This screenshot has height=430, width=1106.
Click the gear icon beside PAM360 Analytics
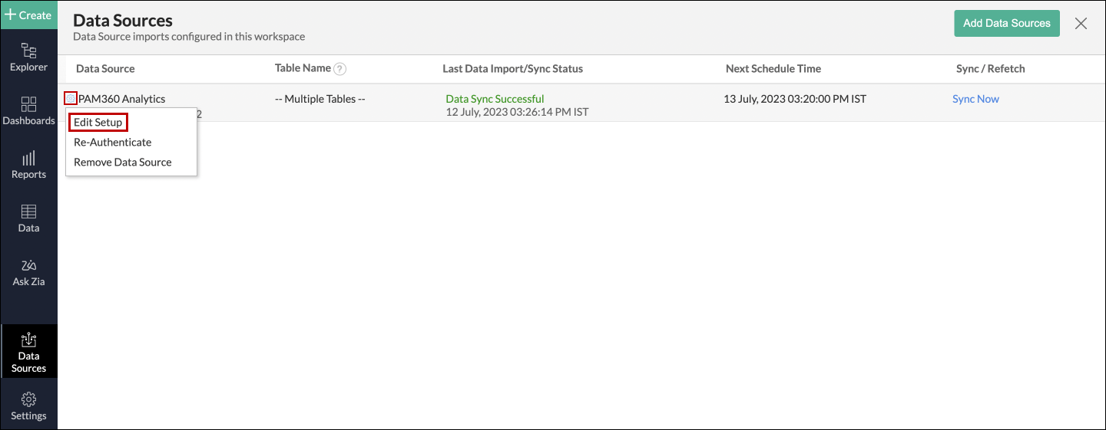click(71, 99)
